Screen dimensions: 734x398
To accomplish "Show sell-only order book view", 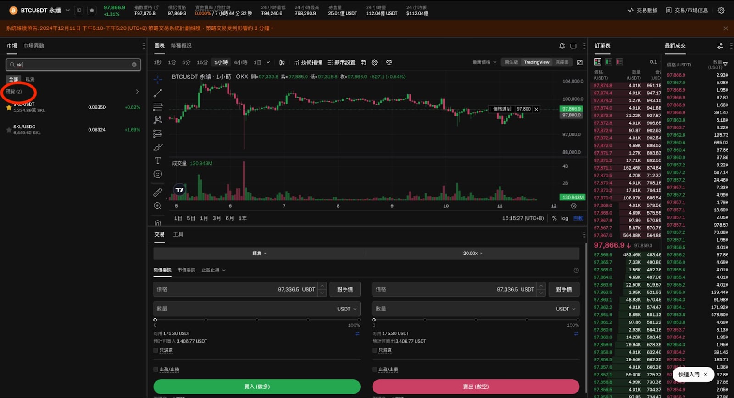I will coord(619,61).
